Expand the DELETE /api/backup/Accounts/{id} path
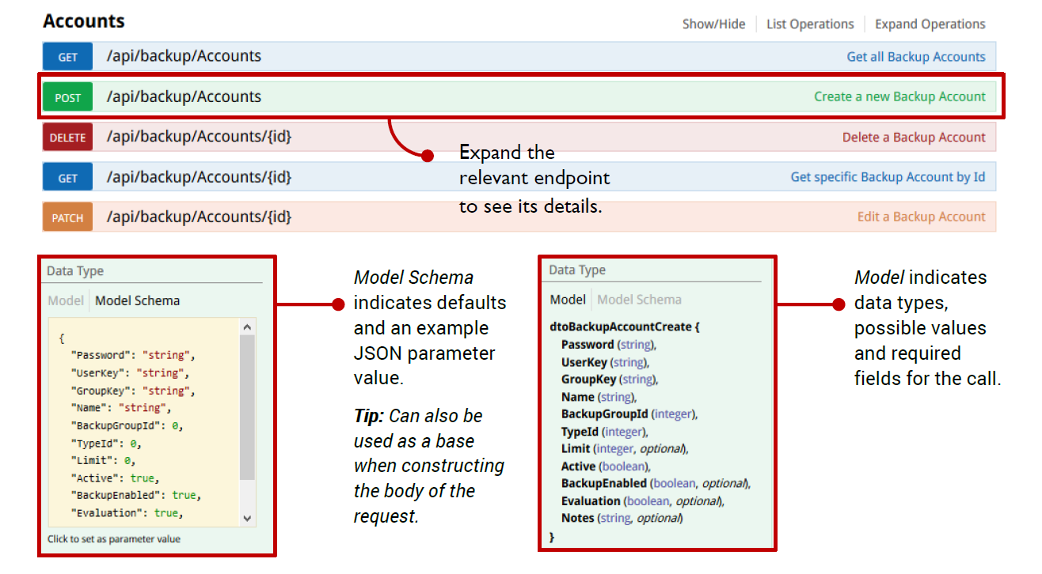Screen dimensions: 1042x574 point(199,137)
